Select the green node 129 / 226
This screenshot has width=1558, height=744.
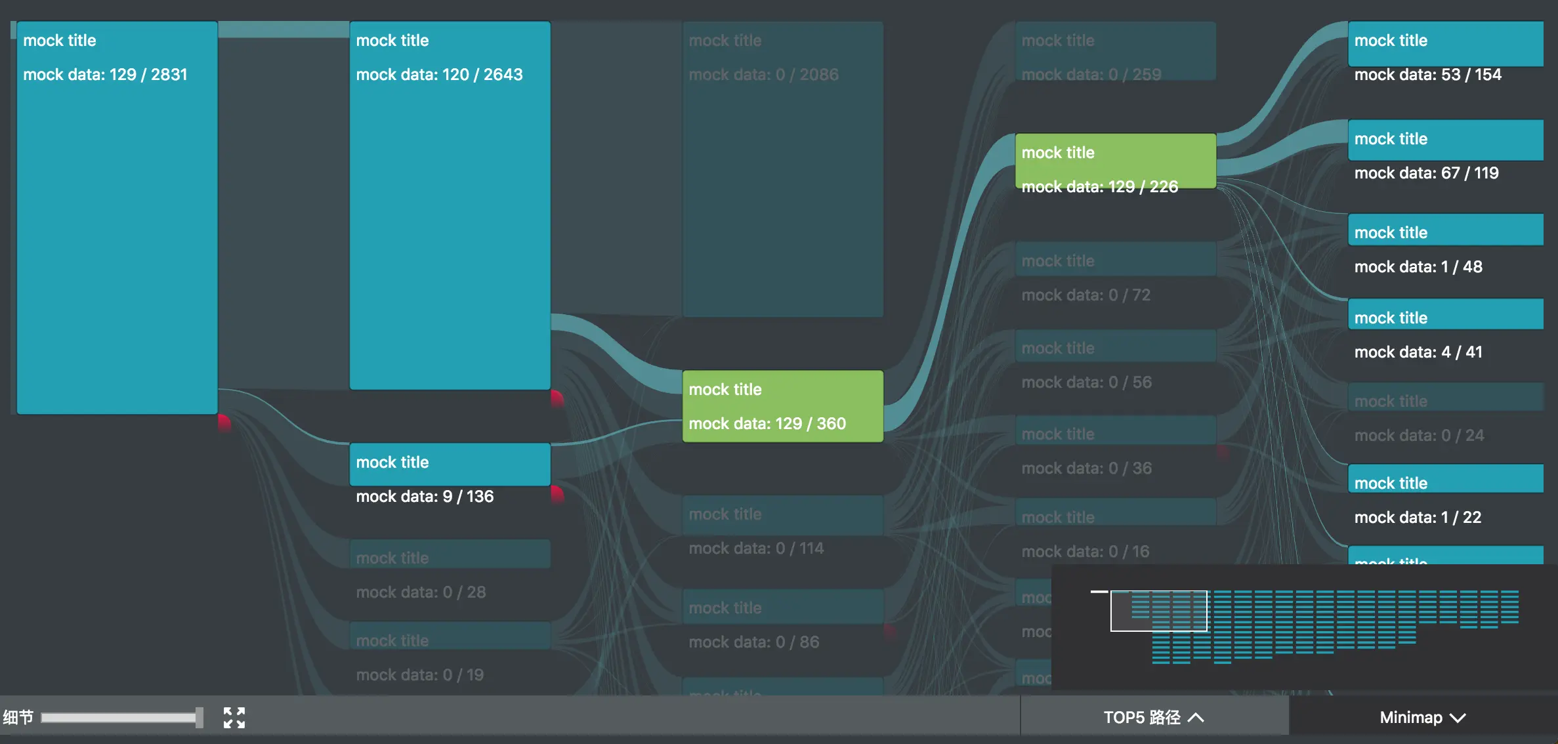click(x=1115, y=161)
